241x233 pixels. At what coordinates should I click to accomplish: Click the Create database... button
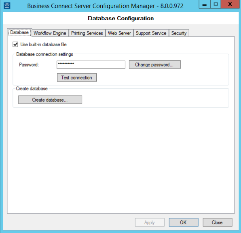point(50,100)
